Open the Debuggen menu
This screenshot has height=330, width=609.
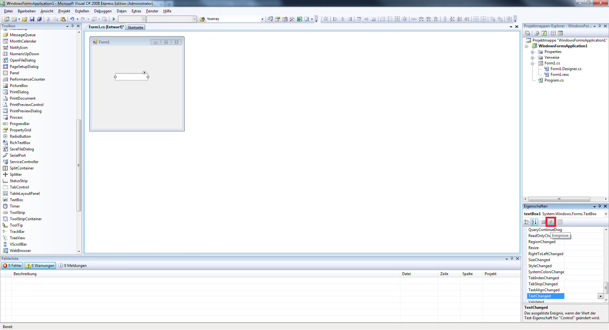(103, 11)
